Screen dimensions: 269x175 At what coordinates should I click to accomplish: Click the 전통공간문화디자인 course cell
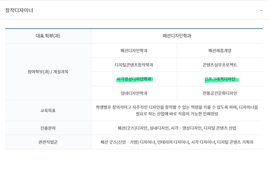[220, 93]
